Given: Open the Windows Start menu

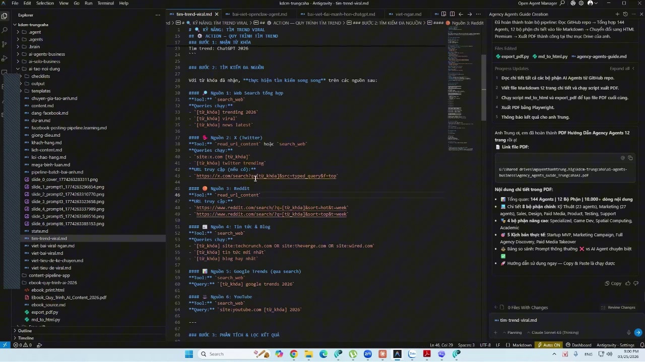Looking at the screenshot, I should click(x=189, y=354).
